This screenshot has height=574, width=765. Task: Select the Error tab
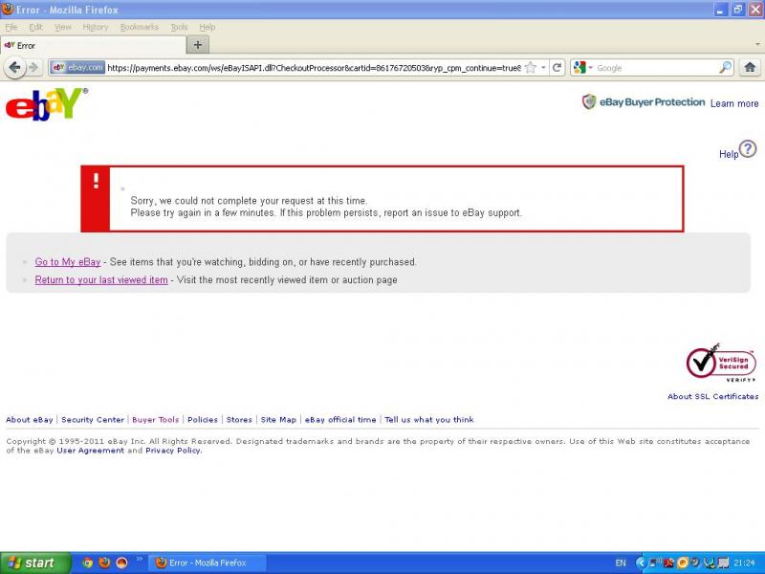[x=93, y=45]
